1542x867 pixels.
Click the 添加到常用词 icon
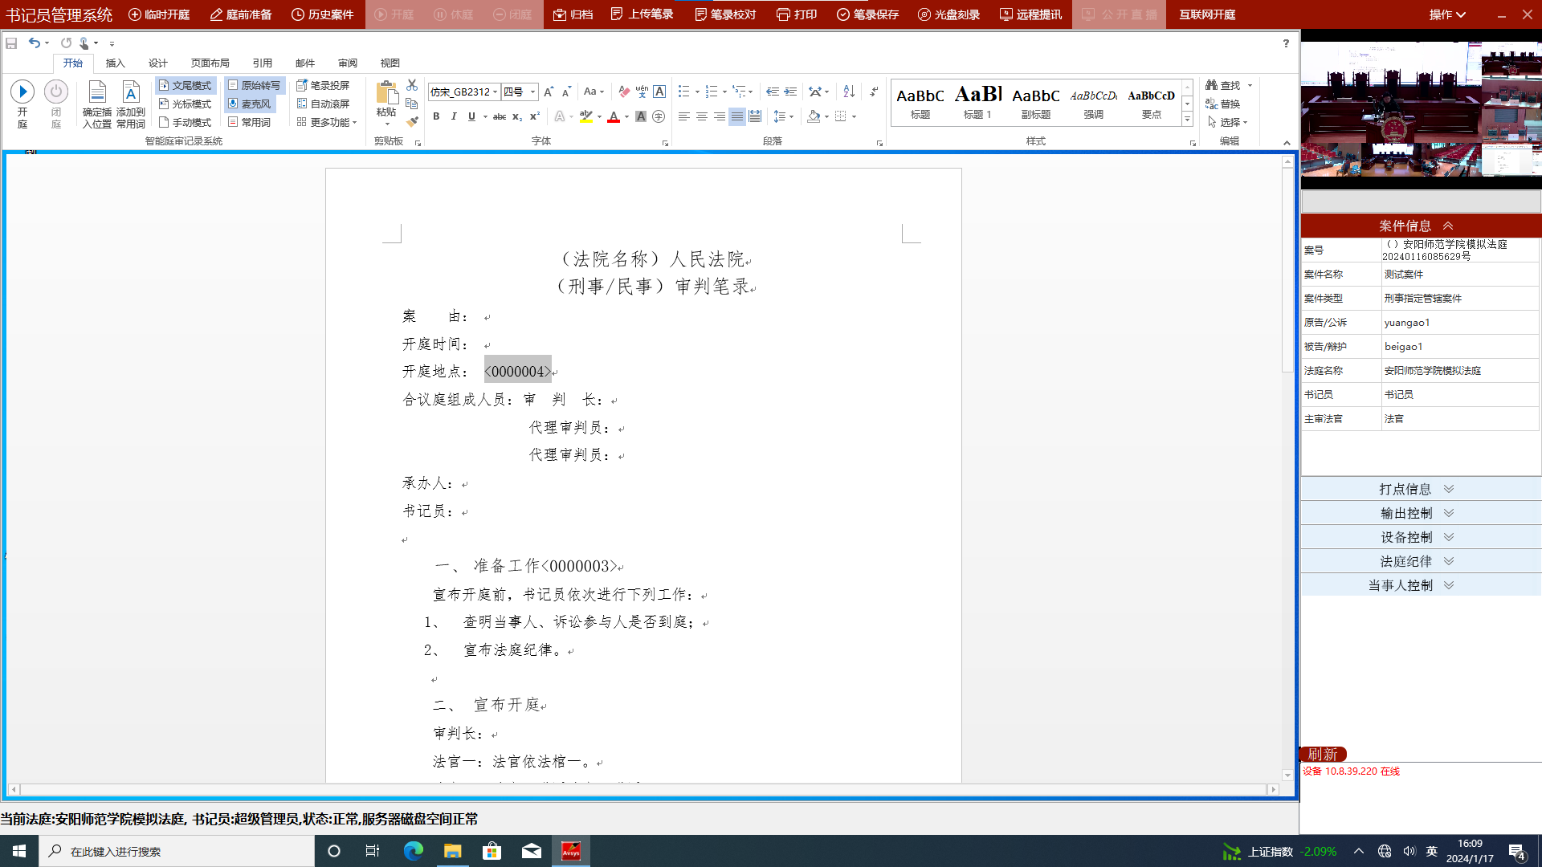tap(131, 92)
